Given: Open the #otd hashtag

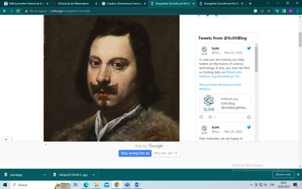Looking at the screenshot, I should tap(237, 85).
